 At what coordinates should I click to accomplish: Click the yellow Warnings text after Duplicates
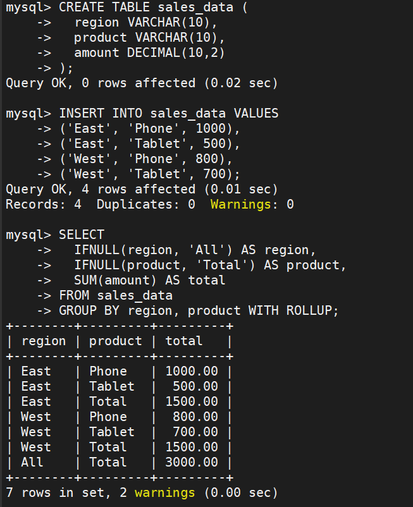pyautogui.click(x=243, y=205)
